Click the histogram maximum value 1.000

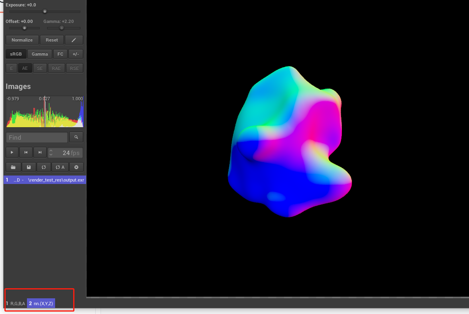click(78, 99)
